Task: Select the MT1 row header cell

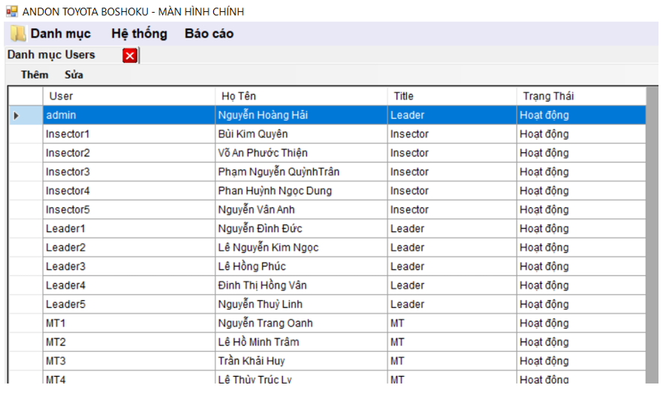Action: (25, 323)
